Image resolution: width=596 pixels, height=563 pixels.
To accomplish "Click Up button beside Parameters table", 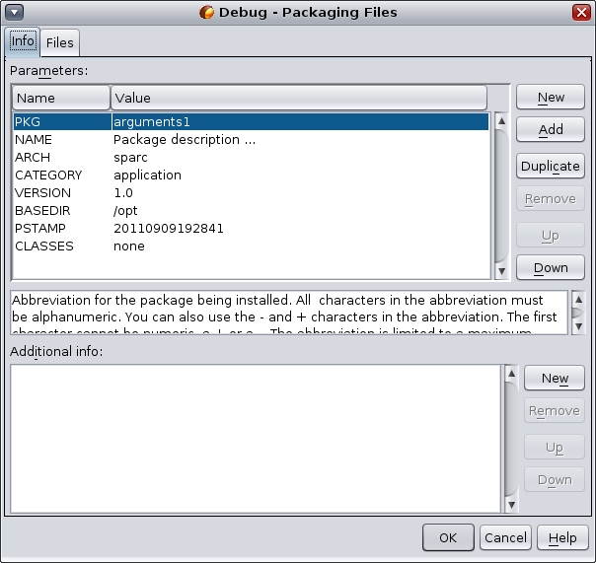I will coord(550,235).
